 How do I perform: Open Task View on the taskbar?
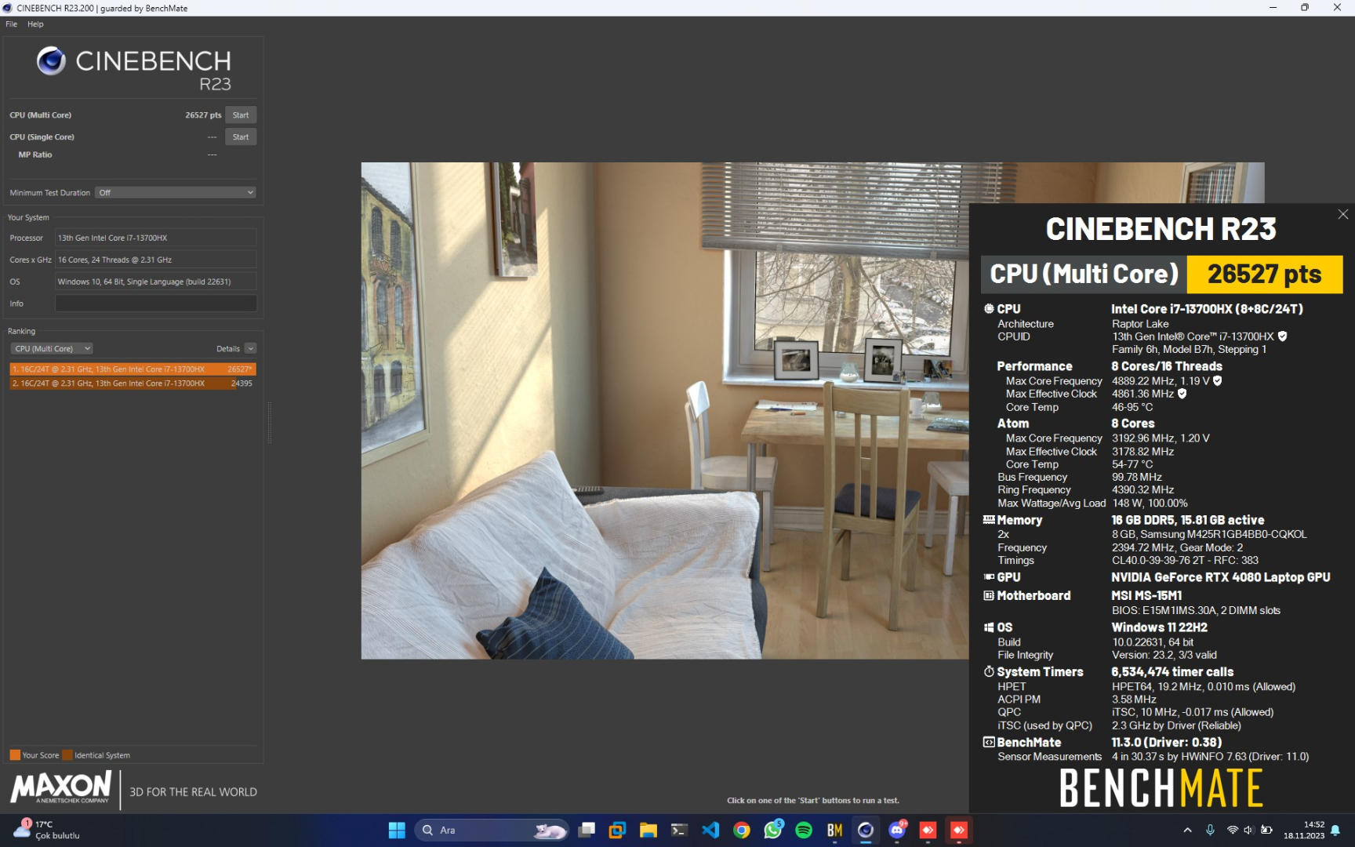pos(587,830)
